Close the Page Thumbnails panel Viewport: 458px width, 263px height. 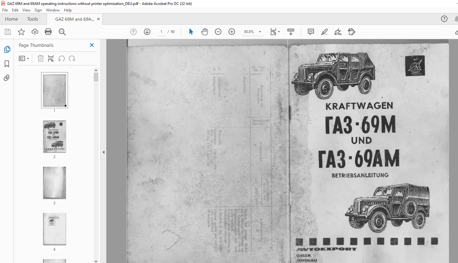coord(92,45)
